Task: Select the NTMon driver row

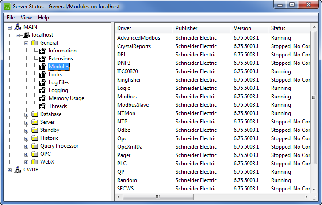Action: tap(212, 113)
